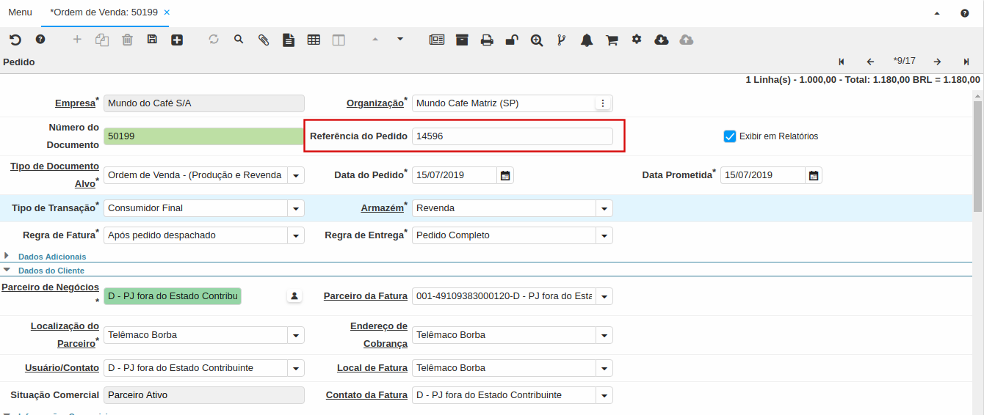984x415 pixels.
Task: Open help icon at top right
Action: 965,13
